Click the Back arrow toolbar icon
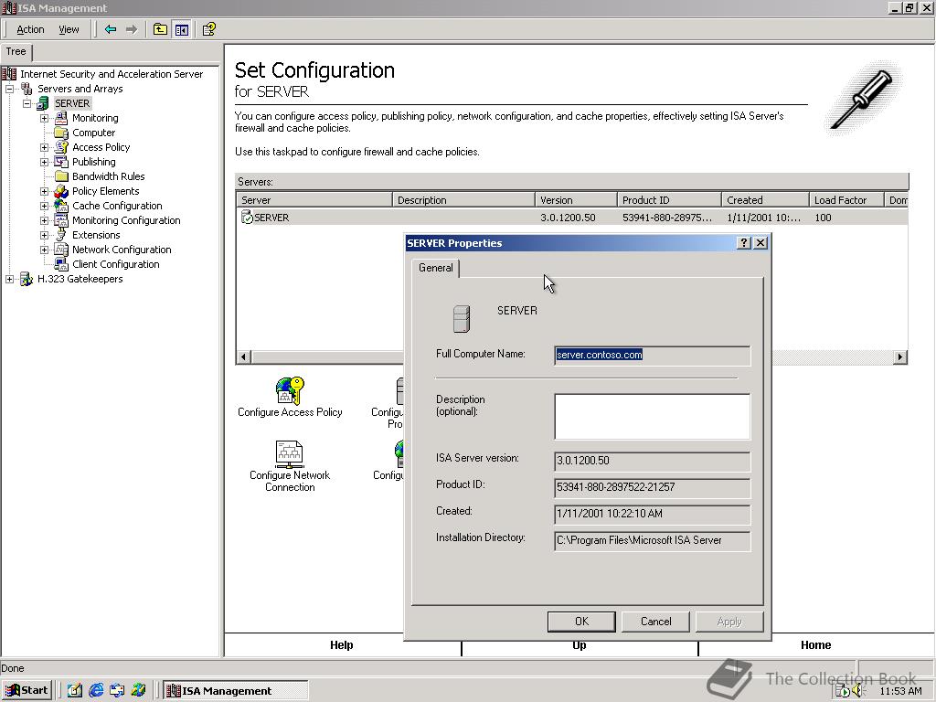The width and height of the screenshot is (936, 702). 111,29
